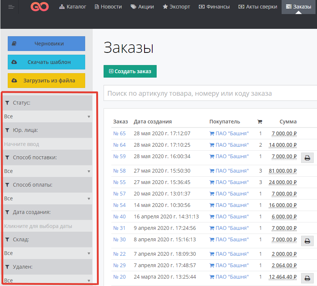The image size is (317, 286).
Task: Expand the Статус filter dropdown
Action: (47, 116)
